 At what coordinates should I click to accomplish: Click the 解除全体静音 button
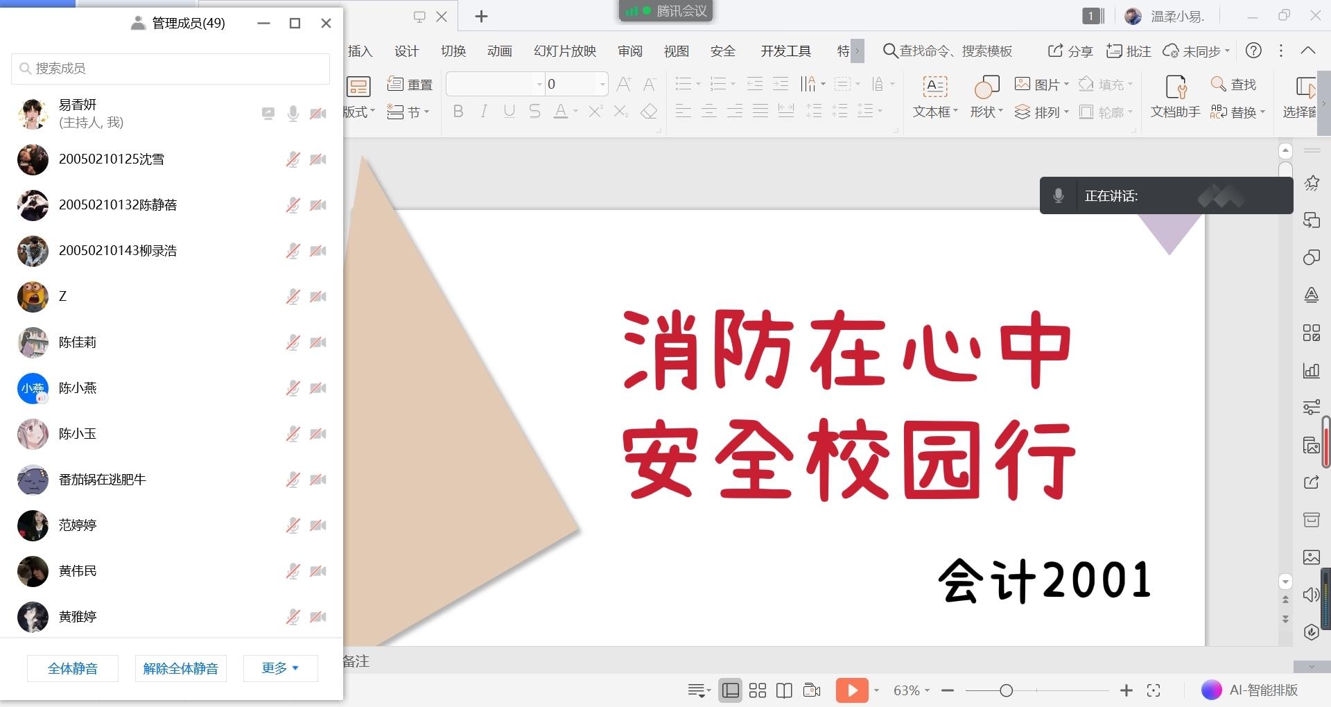[180, 668]
